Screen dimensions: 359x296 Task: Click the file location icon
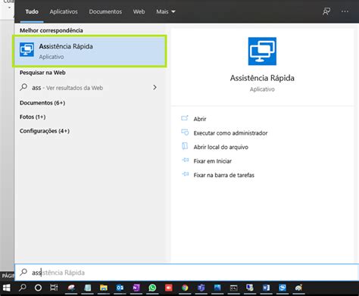pos(185,146)
